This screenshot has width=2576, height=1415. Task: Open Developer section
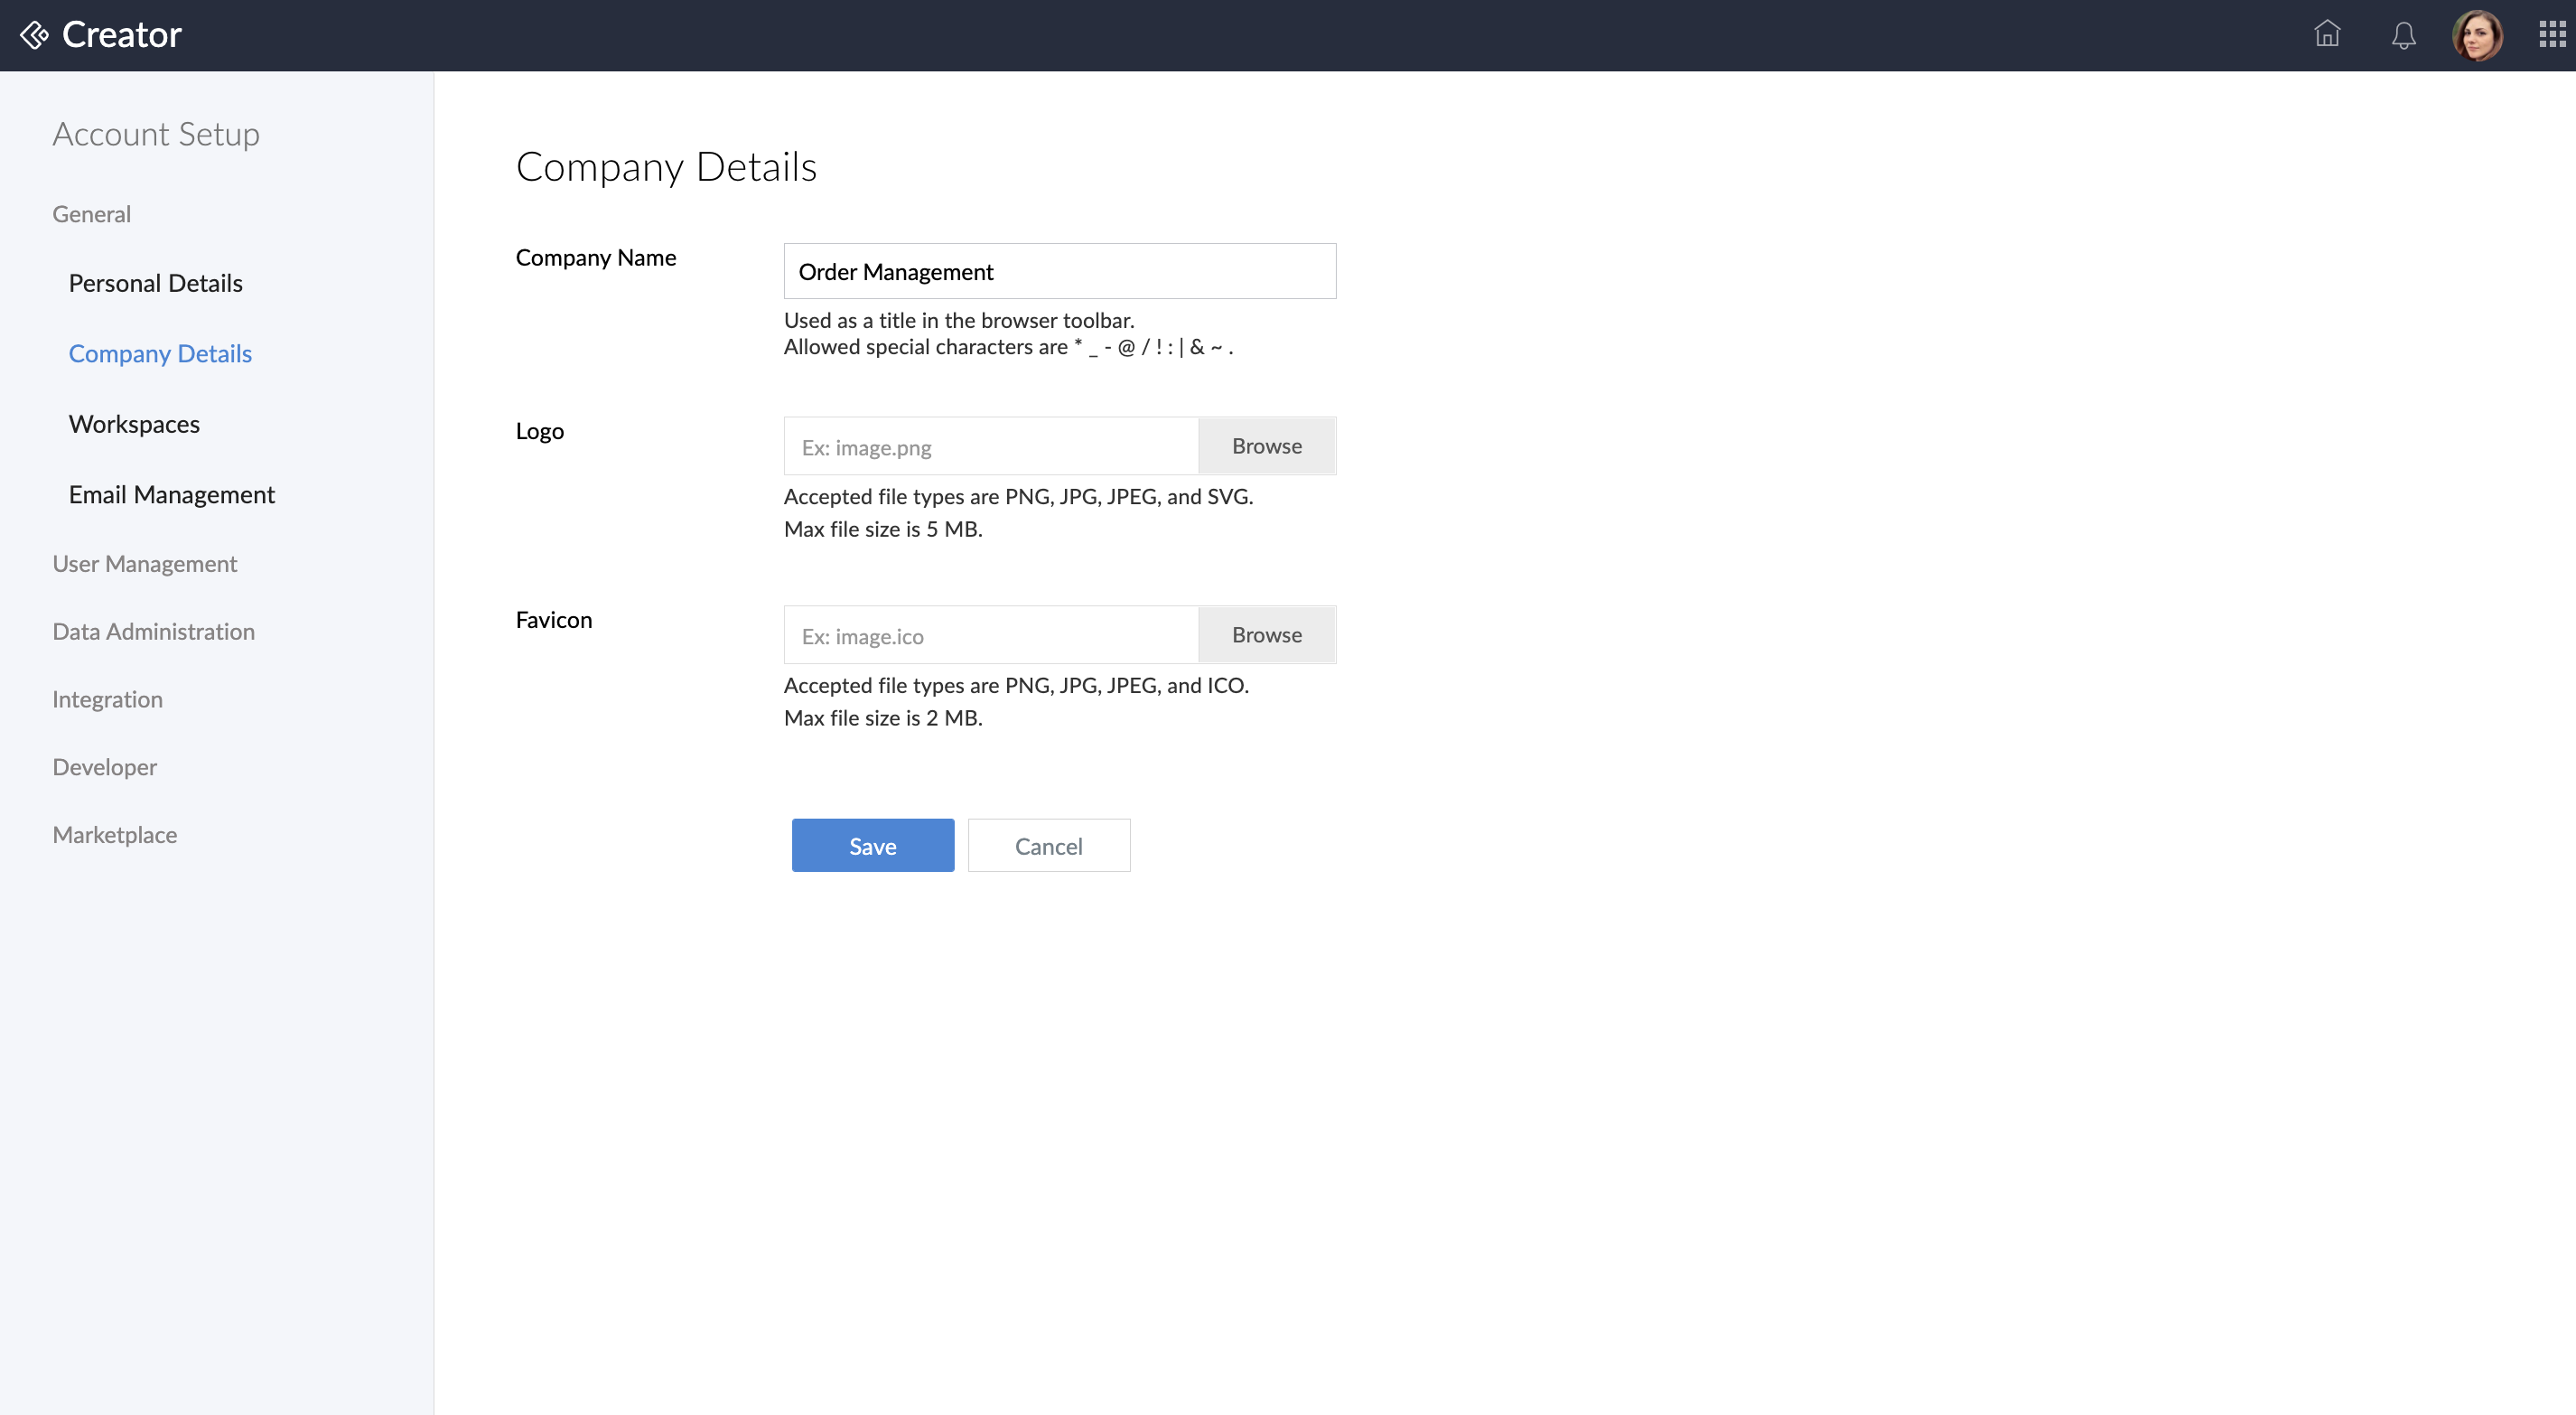tap(105, 767)
